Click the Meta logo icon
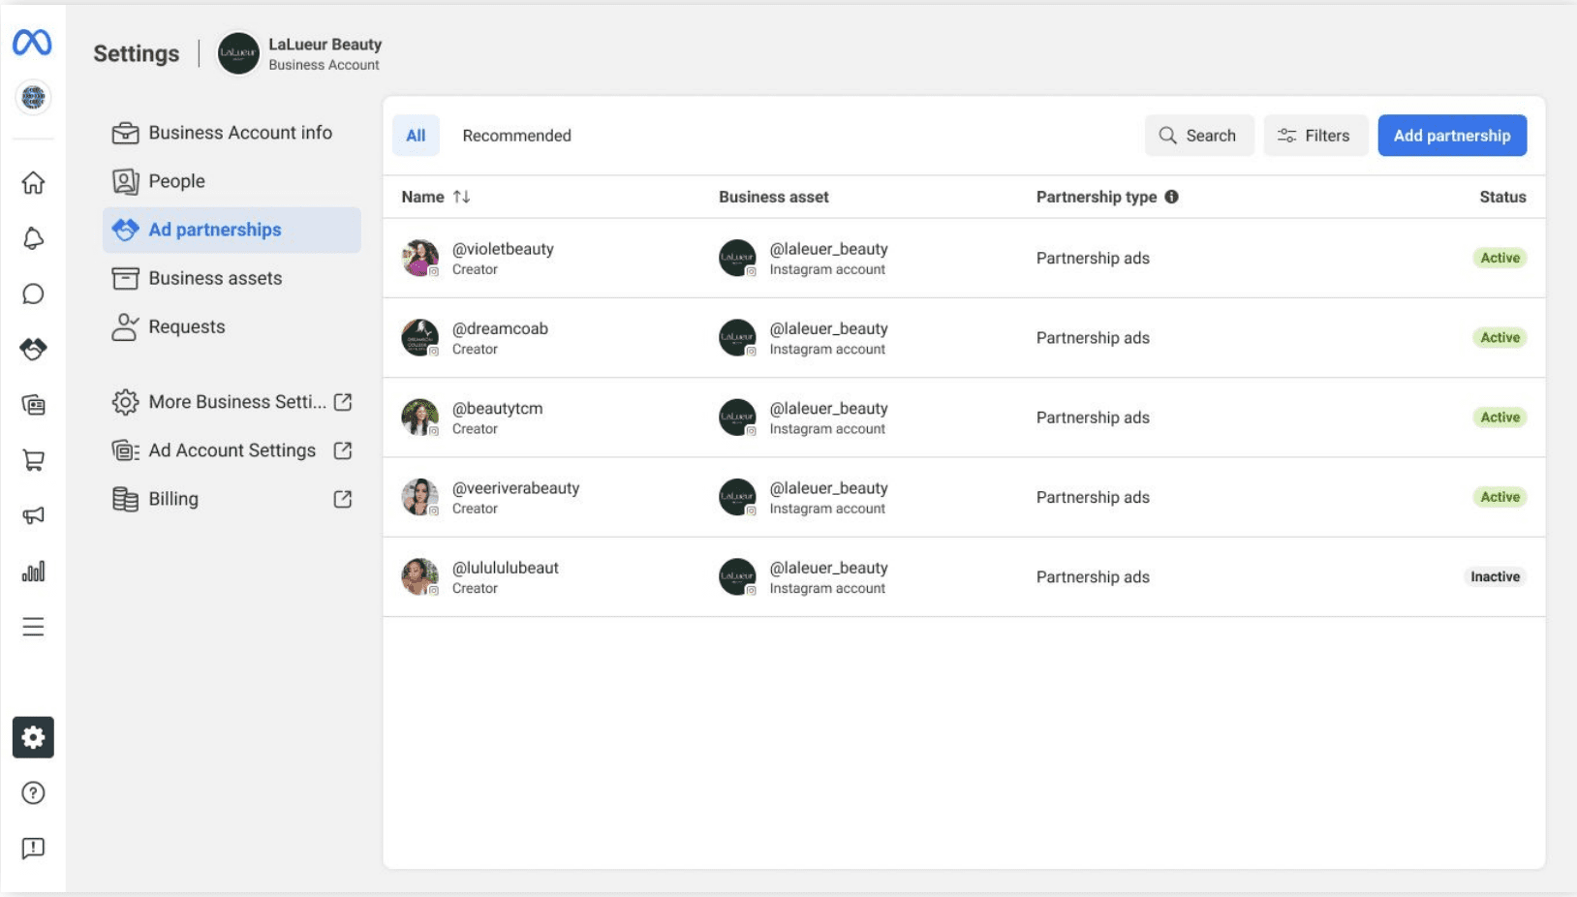 pyautogui.click(x=32, y=43)
